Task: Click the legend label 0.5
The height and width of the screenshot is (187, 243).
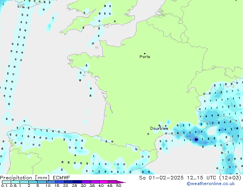Action: coord(13,185)
